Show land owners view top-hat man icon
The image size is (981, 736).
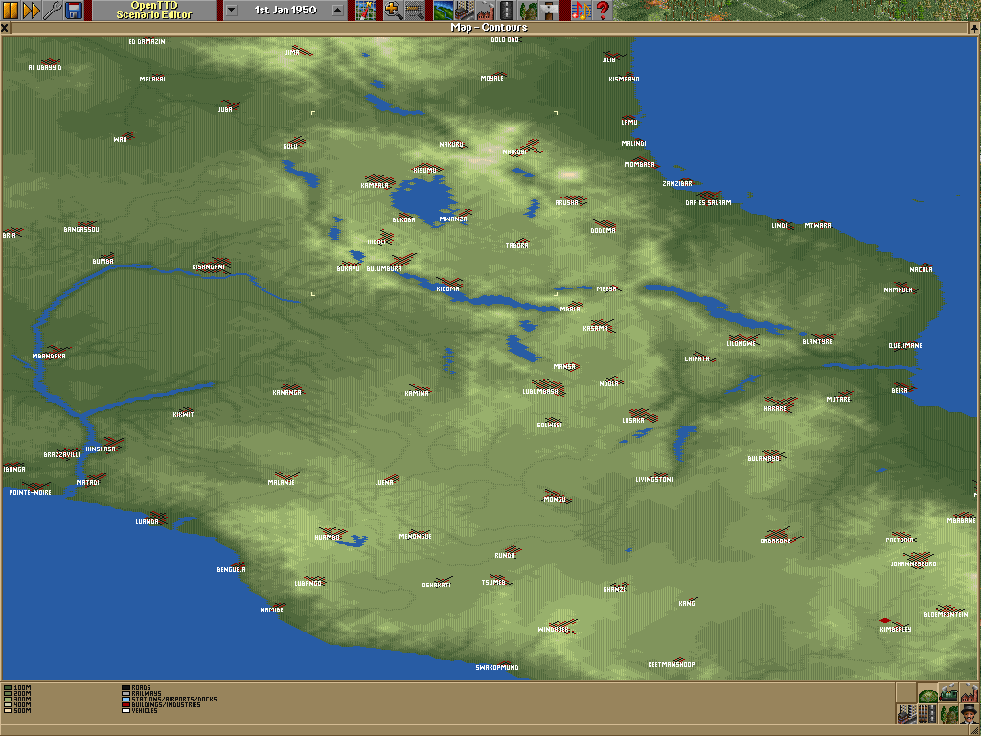pos(970,714)
